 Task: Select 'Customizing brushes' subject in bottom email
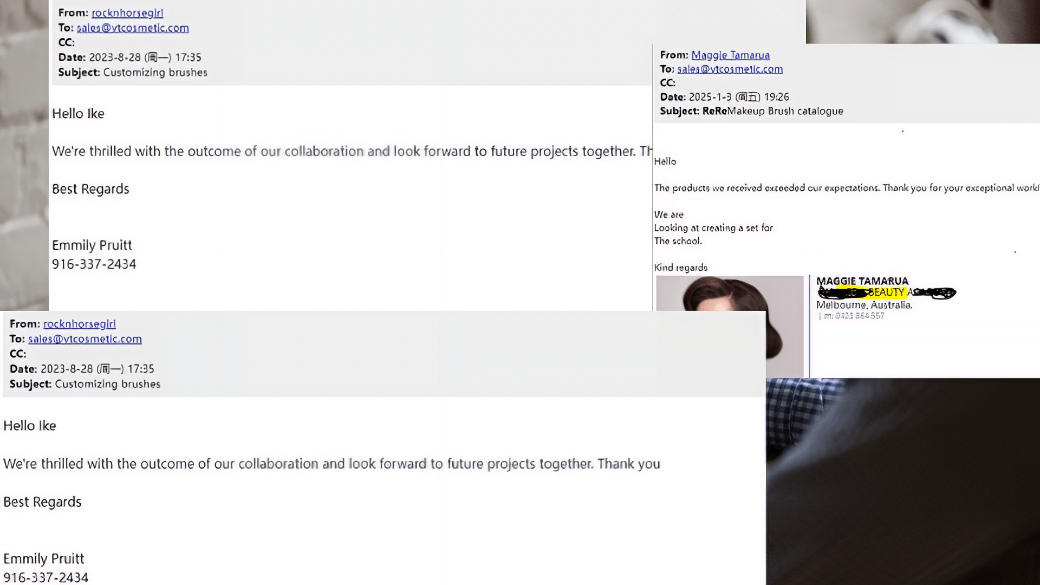coord(108,384)
